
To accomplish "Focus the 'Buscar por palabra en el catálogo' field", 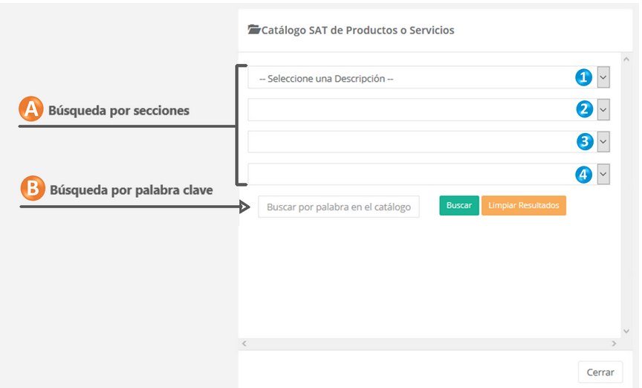I will point(338,207).
